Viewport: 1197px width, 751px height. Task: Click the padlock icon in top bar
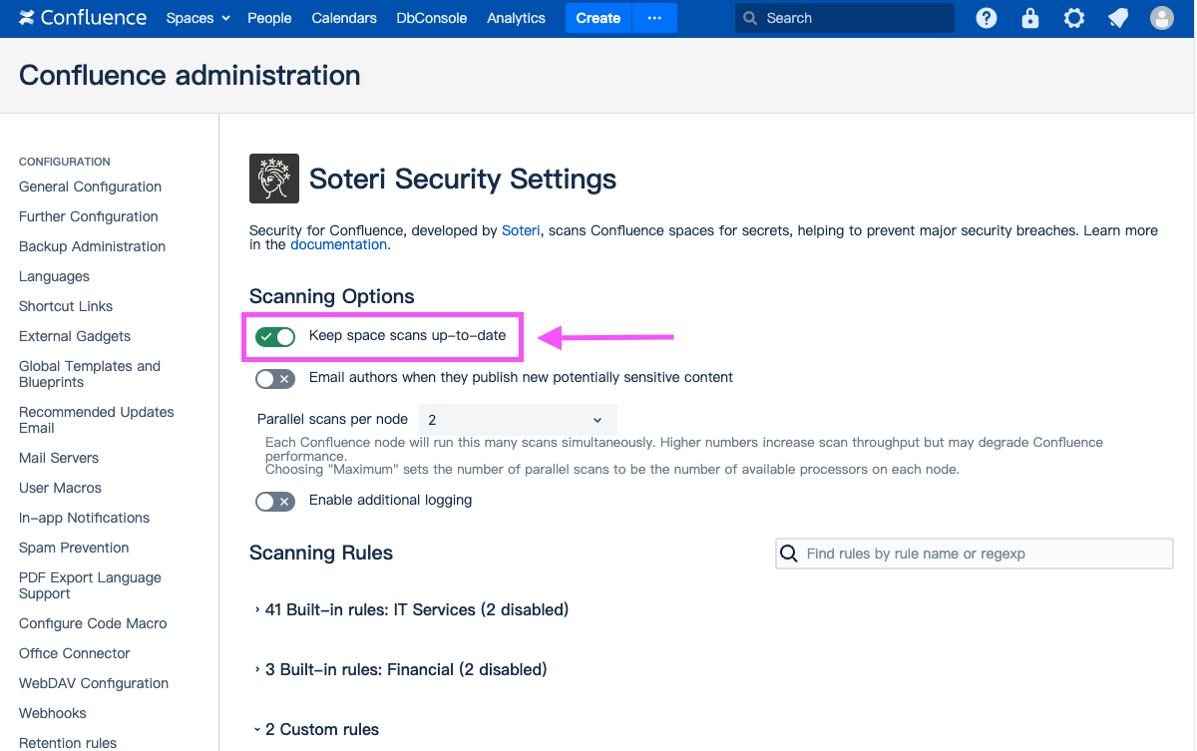[x=1030, y=18]
